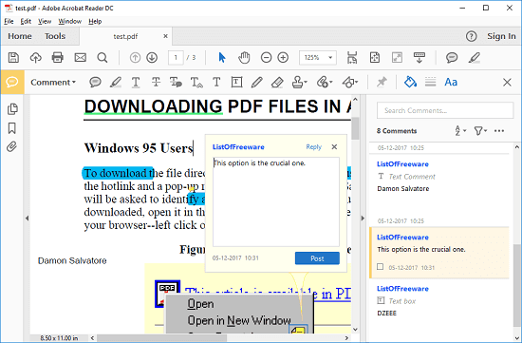
Task: Click the help question mark icon
Action: [x=471, y=36]
